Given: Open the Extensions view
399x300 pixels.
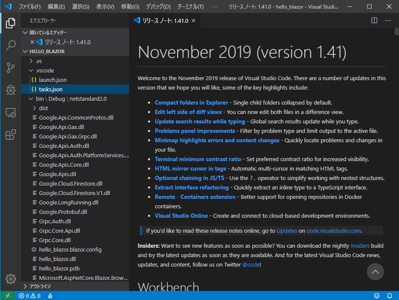Looking at the screenshot, I should point(10,135).
